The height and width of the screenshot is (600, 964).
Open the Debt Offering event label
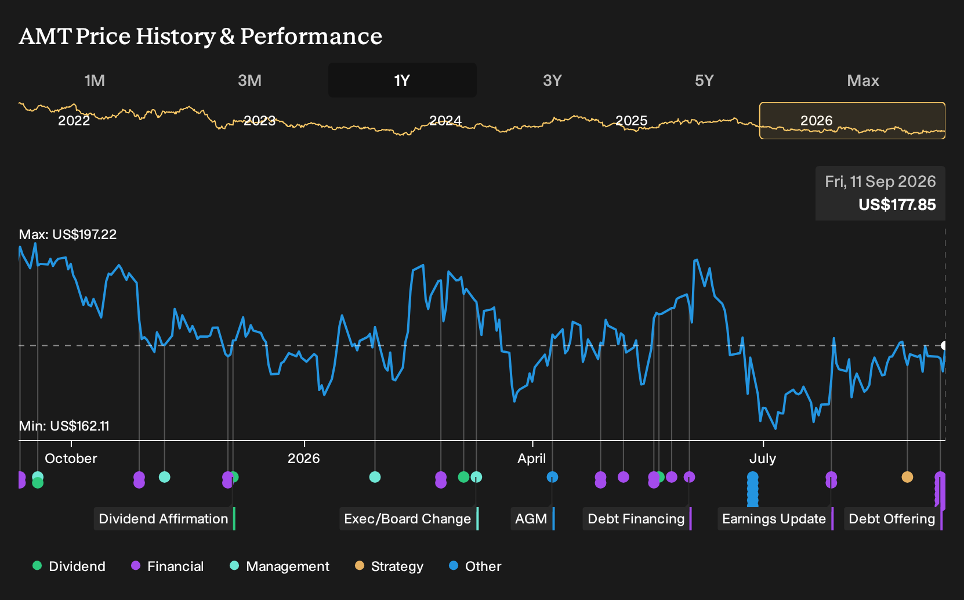click(x=893, y=519)
